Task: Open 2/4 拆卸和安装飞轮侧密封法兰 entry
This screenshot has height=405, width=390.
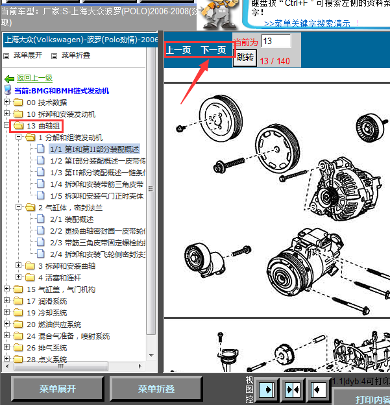Action: point(97,254)
